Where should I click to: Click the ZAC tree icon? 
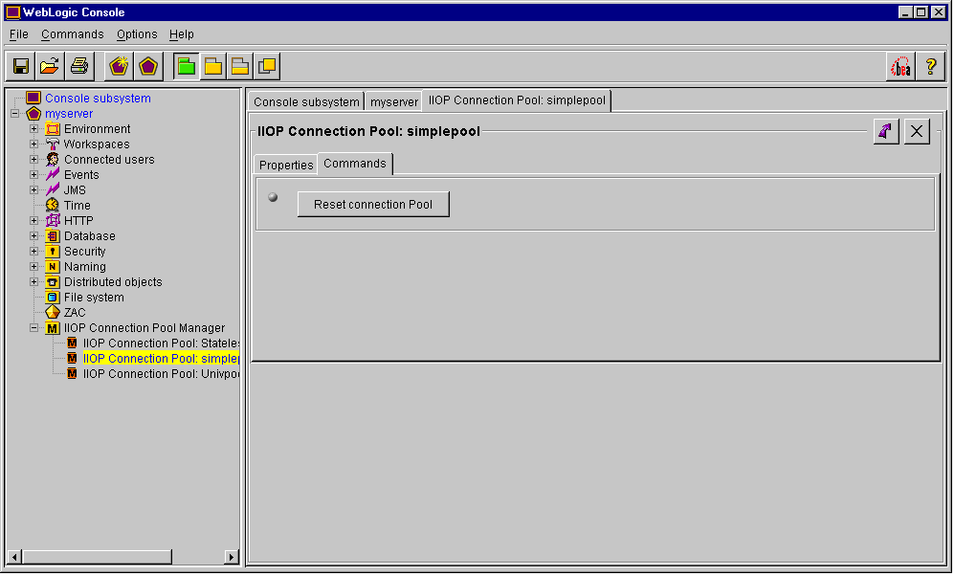[53, 312]
